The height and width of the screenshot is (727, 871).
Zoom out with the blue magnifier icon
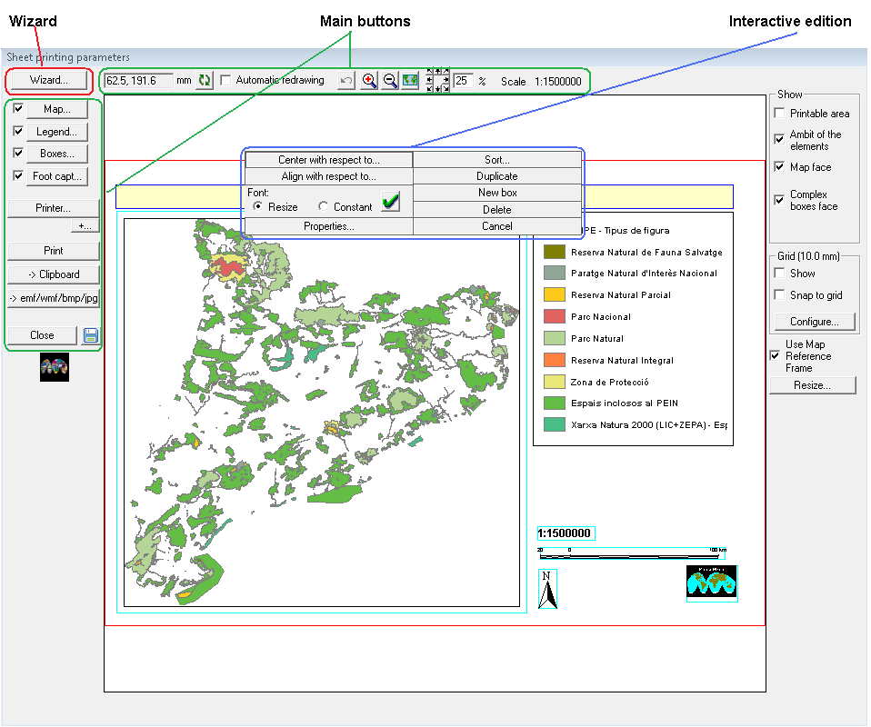coord(389,81)
